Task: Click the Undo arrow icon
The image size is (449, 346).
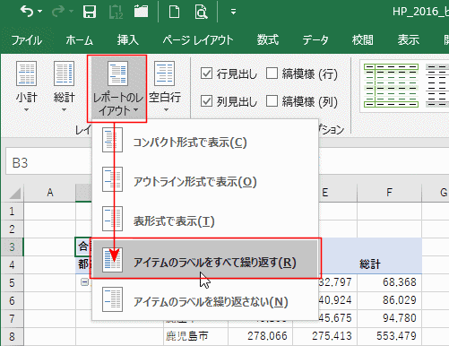Action: point(27,12)
